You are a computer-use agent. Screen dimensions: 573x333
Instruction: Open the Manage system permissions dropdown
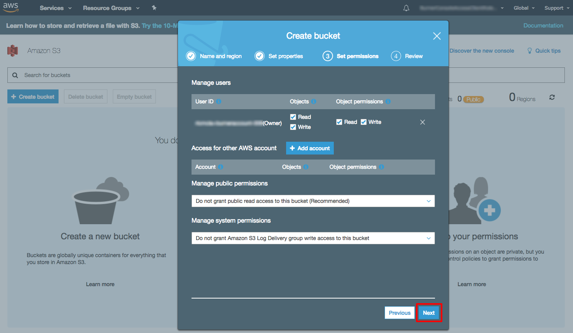(x=313, y=238)
